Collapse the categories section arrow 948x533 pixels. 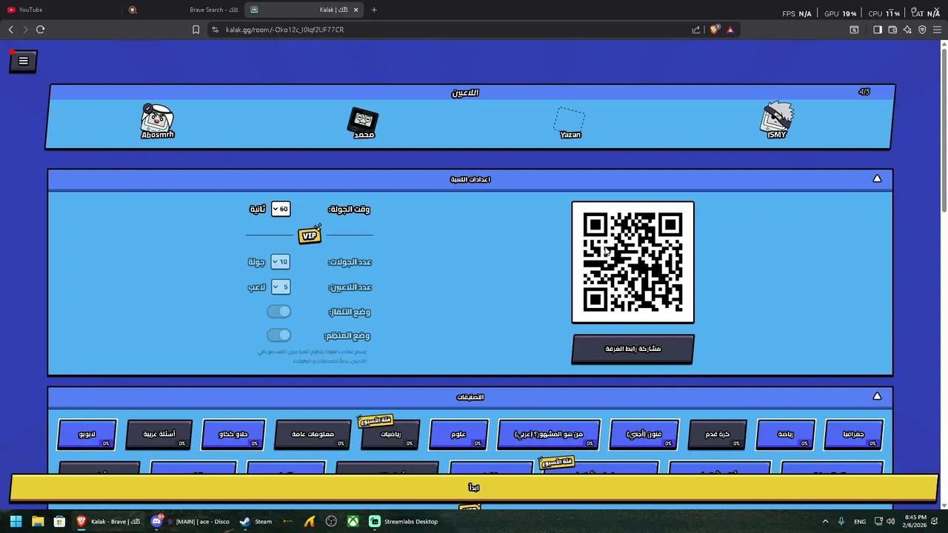(877, 397)
